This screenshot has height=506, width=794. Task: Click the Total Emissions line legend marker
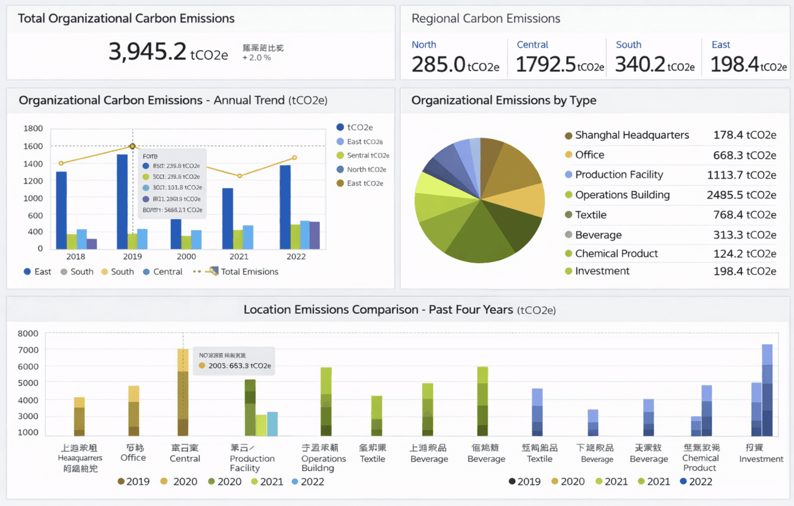pos(212,271)
